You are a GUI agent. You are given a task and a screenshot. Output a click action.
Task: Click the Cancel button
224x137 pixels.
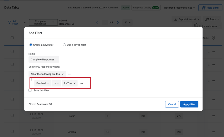[x=172, y=104]
